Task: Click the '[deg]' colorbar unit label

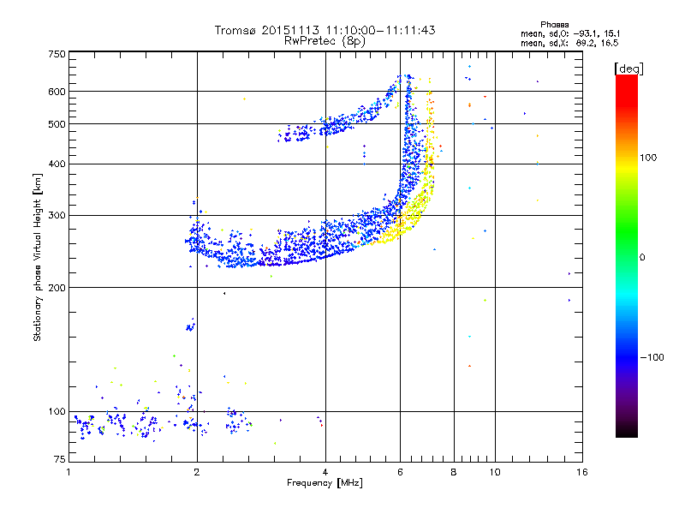Action: pos(628,69)
